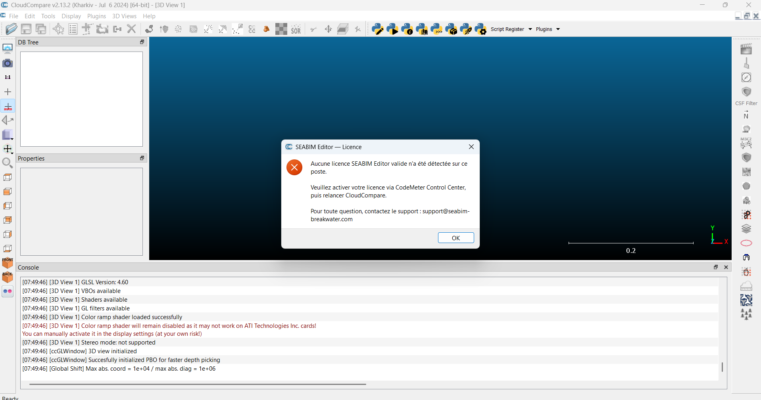Image resolution: width=761 pixels, height=400 pixels.
Task: Click the Python REPL console icon
Action: (x=436, y=29)
